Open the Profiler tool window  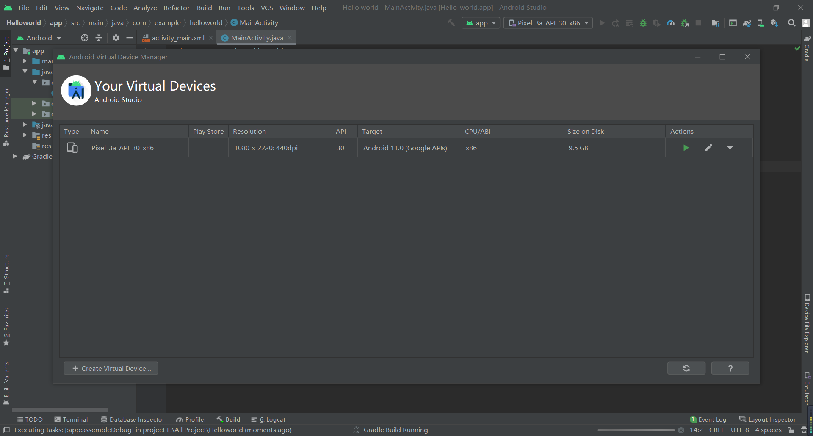tap(191, 419)
